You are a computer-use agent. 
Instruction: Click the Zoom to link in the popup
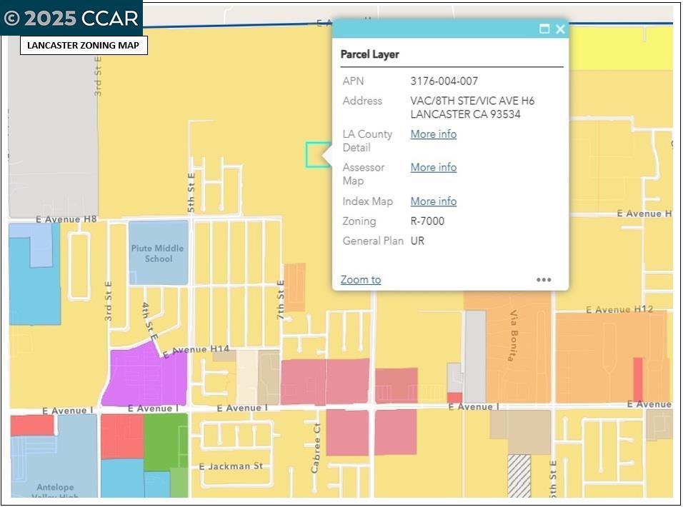click(359, 279)
